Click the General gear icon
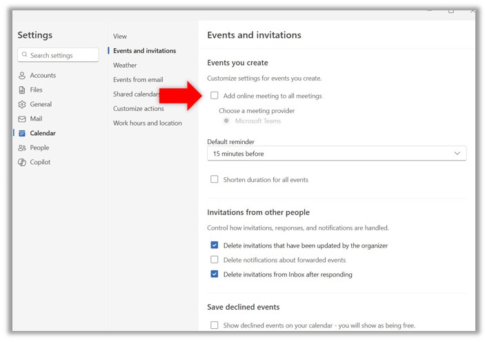Viewport: 485px width, 342px height. [x=22, y=105]
